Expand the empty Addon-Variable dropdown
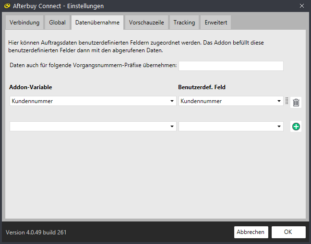The image size is (311, 244). (x=93, y=127)
